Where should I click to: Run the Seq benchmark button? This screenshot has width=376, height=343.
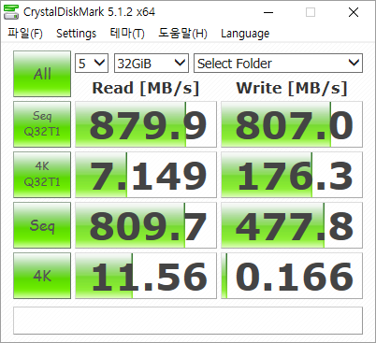tap(42, 225)
